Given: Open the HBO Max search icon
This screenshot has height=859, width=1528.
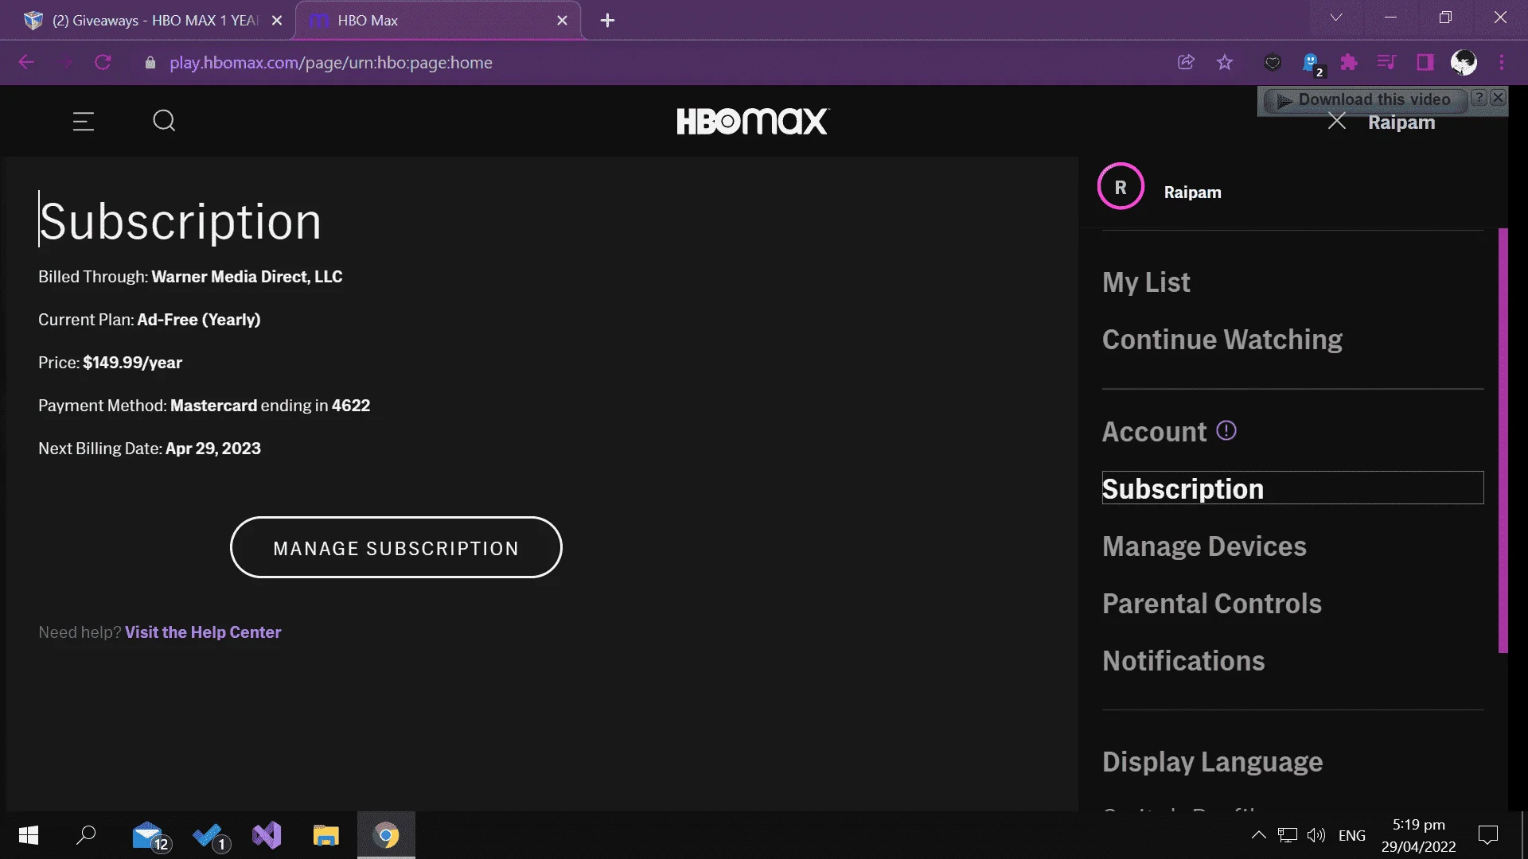Looking at the screenshot, I should [x=164, y=121].
